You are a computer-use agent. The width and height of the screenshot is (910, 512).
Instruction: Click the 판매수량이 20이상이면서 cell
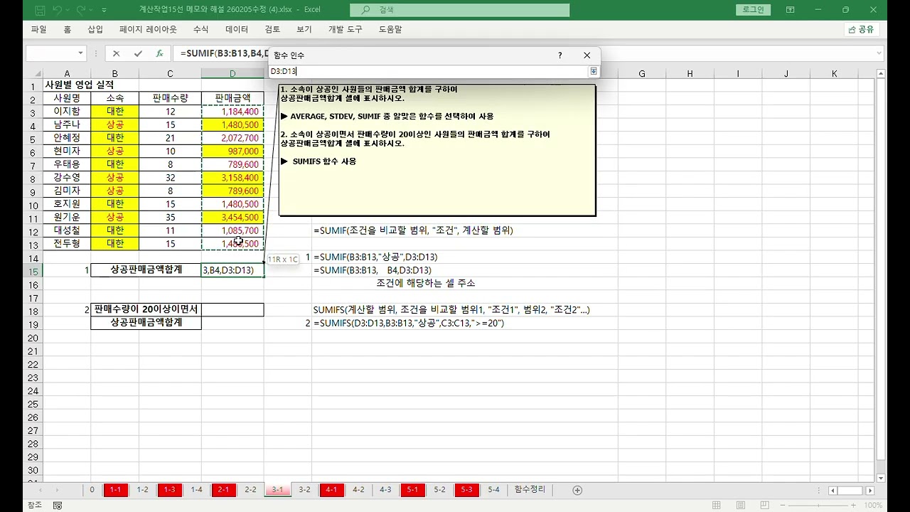coord(146,310)
